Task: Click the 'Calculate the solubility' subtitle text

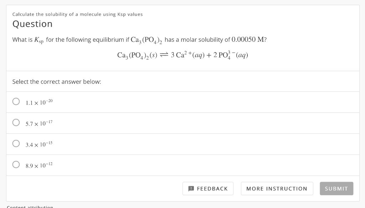Action: point(77,14)
